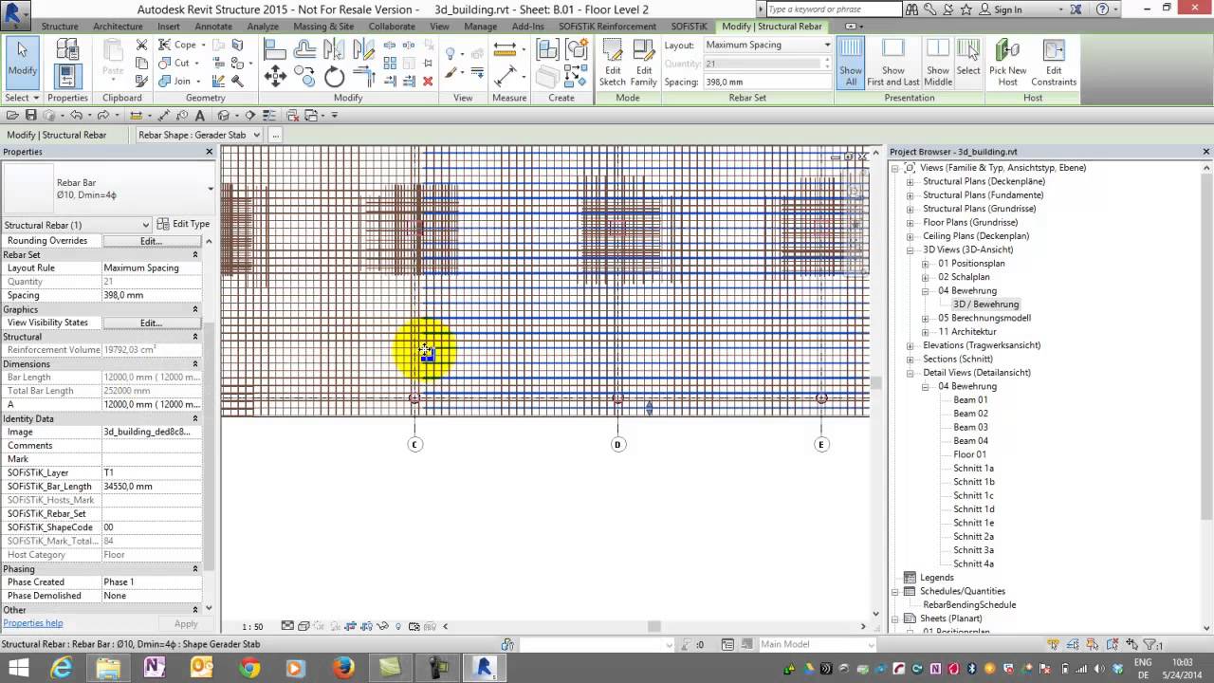Click Edit Type button

click(183, 225)
